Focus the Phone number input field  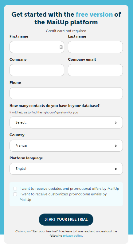click(66, 93)
